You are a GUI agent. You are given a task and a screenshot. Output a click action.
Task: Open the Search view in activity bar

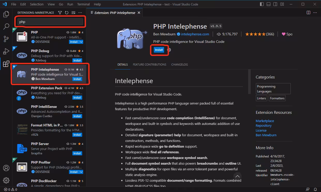[x=6, y=26]
